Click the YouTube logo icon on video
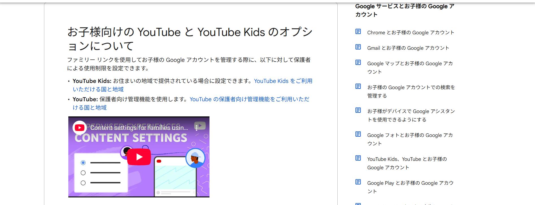The image size is (535, 205). click(80, 128)
